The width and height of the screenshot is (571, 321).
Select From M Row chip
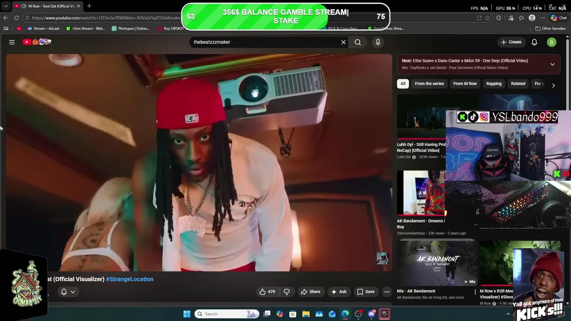click(x=465, y=83)
